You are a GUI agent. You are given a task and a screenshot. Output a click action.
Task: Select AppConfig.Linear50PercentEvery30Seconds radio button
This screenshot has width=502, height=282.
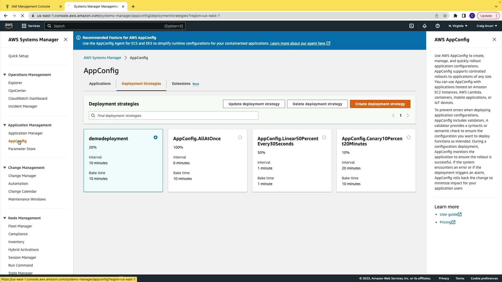point(324,137)
